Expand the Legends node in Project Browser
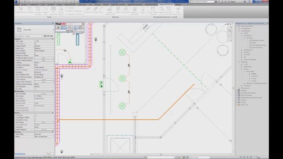This screenshot has height=159, width=283. pyautogui.click(x=237, y=91)
